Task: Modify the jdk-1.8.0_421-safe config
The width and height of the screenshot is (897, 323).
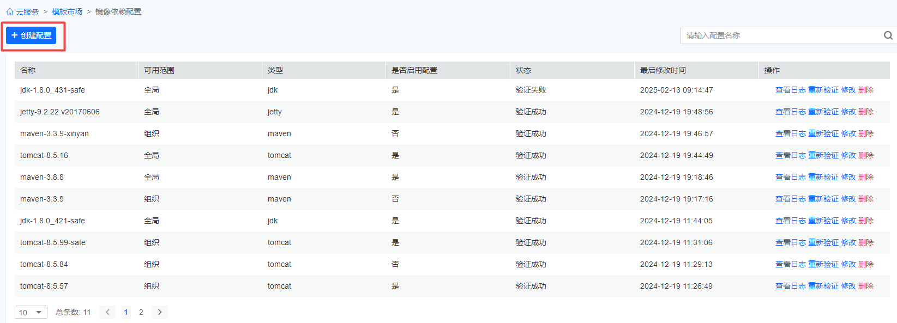Action: pyautogui.click(x=848, y=221)
